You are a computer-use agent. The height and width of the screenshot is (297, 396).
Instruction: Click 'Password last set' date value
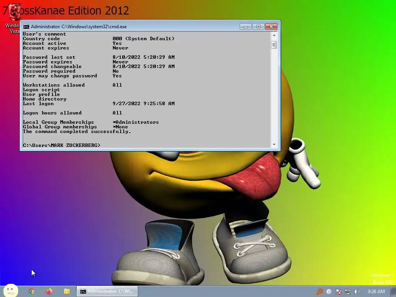[143, 57]
